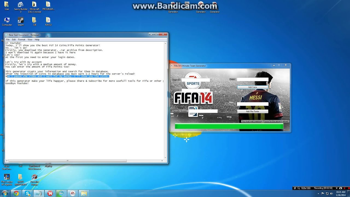Open the network tray icon
This screenshot has height=197, width=350.
pos(327,193)
